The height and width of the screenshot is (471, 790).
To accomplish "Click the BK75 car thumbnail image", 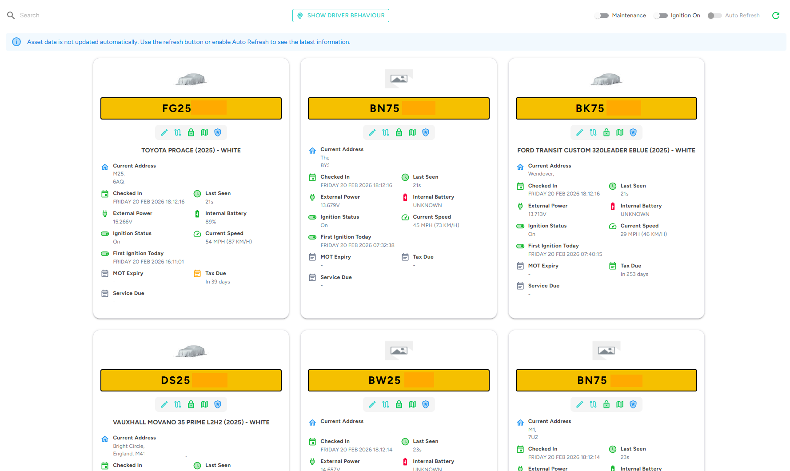I will (x=606, y=79).
